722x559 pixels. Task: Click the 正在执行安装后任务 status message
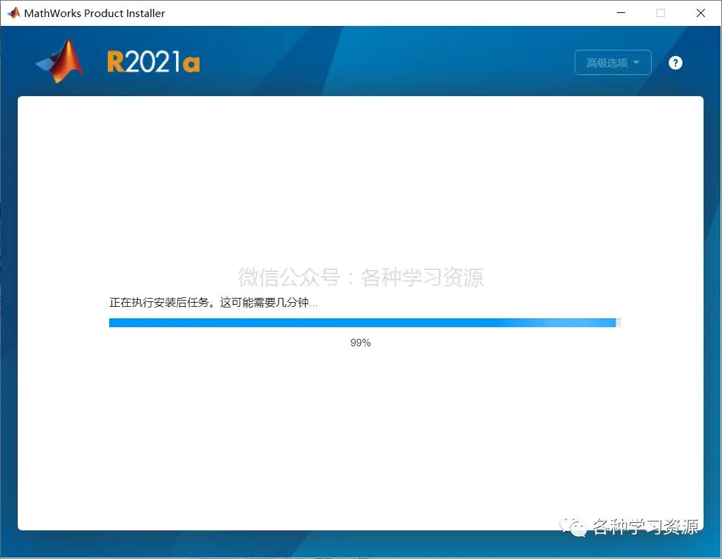point(213,302)
